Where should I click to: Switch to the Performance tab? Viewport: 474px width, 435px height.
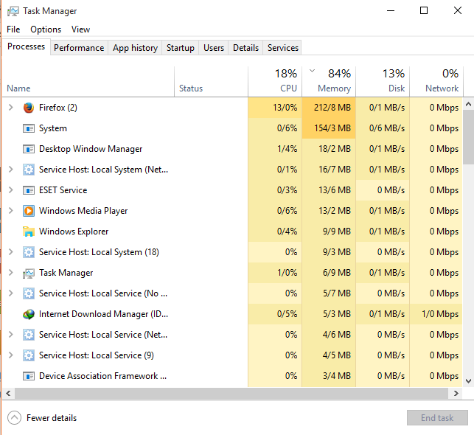(x=79, y=48)
